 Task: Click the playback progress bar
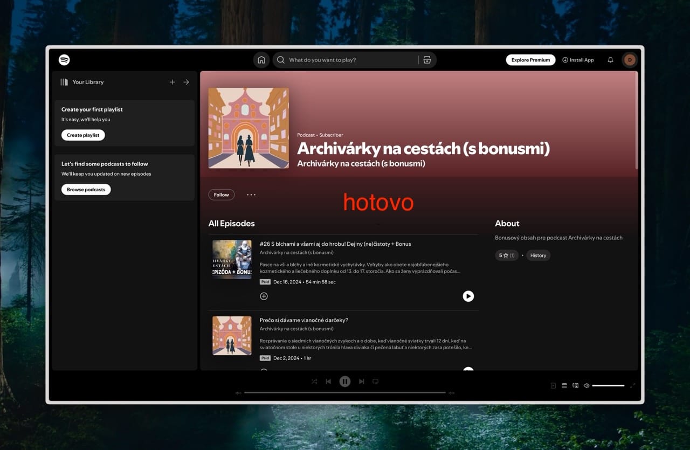[345, 392]
